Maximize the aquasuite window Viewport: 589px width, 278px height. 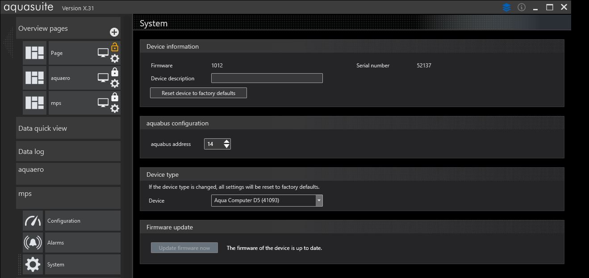click(x=550, y=7)
